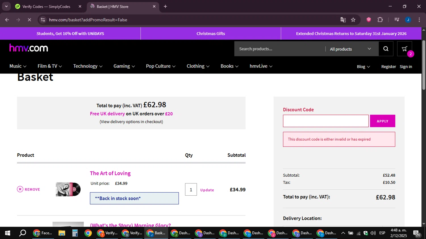The width and height of the screenshot is (426, 239).
Task: Click the page vertical scrollbar thumb
Action: (424, 65)
